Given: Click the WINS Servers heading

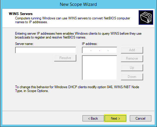Looking at the screenshot, I should click(x=21, y=14).
